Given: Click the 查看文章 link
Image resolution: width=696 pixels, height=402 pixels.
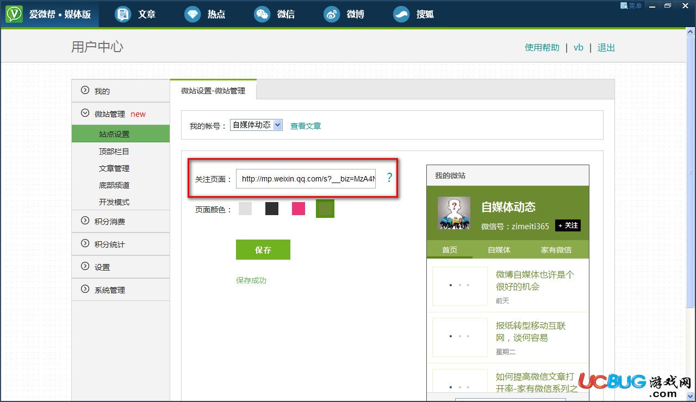Looking at the screenshot, I should tap(306, 125).
